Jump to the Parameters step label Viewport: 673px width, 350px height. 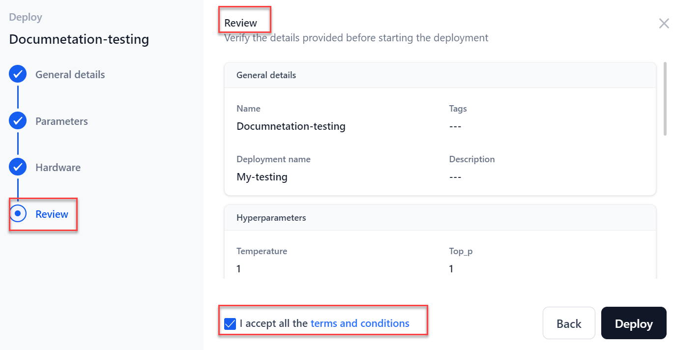click(x=61, y=121)
